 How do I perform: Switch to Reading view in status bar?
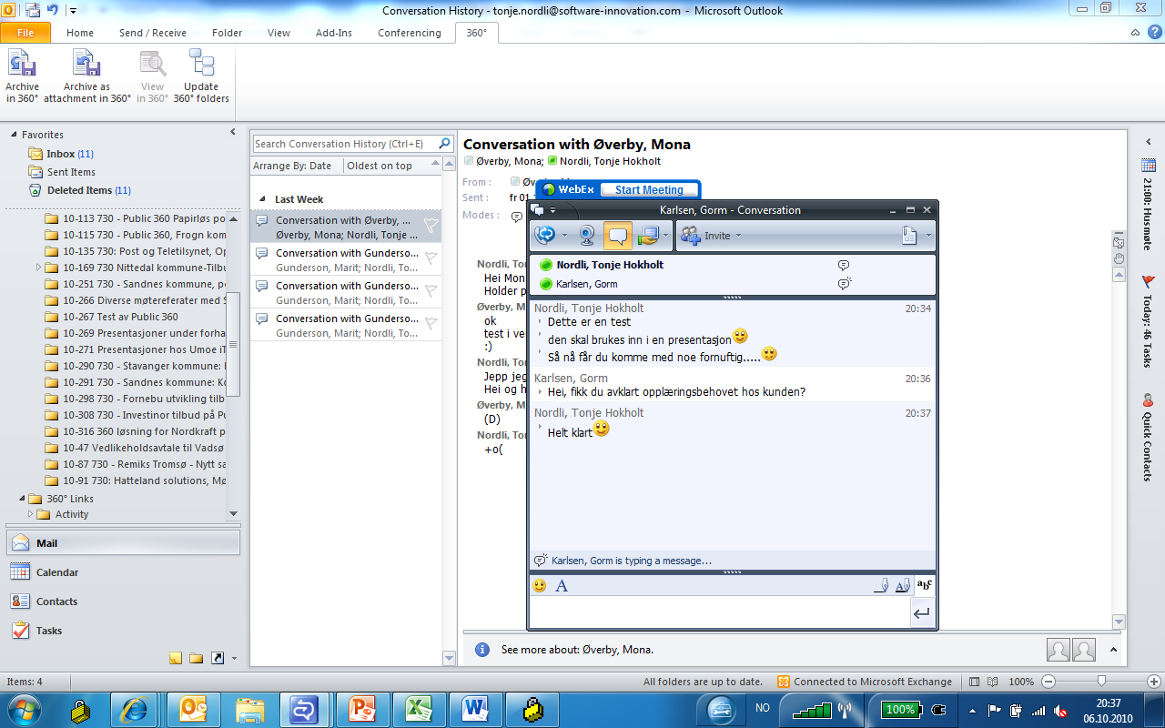[x=994, y=681]
